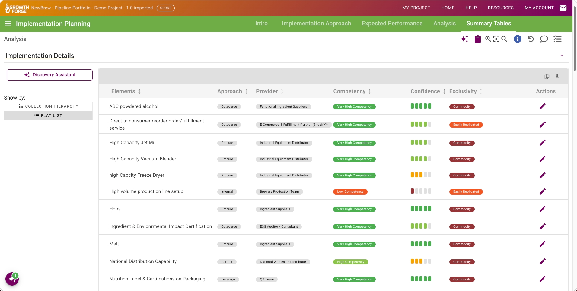Screen dimensions: 577x291
Task: Switch view to Collection Hierarchy
Action: coord(48,106)
